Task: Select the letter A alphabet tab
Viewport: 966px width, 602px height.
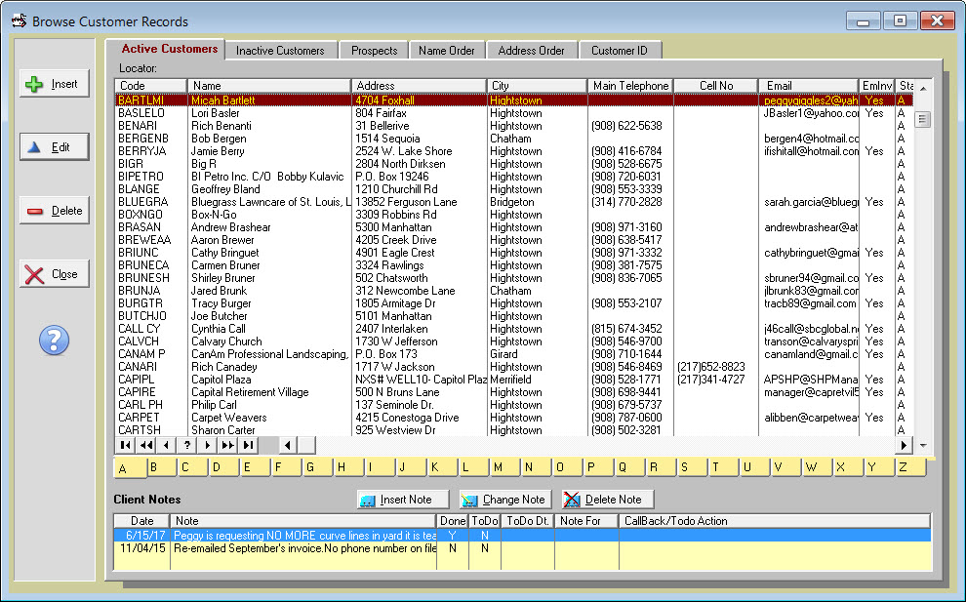Action: tap(131, 468)
